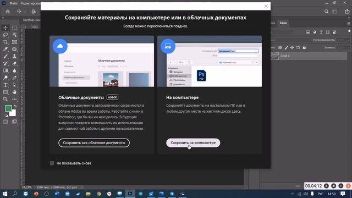Swap foreground and background colors

pos(15,106)
